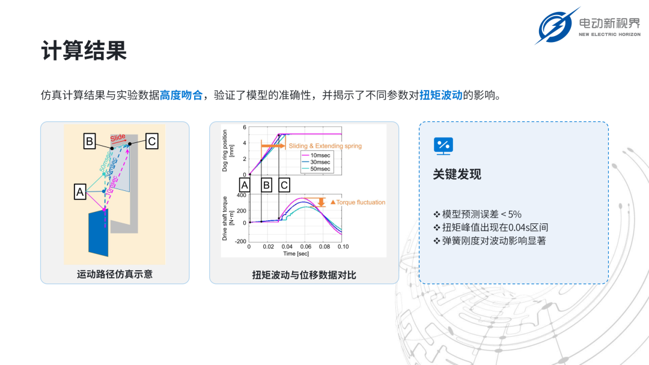
Task: Click the boxed A label between charts
Action: pos(245,185)
